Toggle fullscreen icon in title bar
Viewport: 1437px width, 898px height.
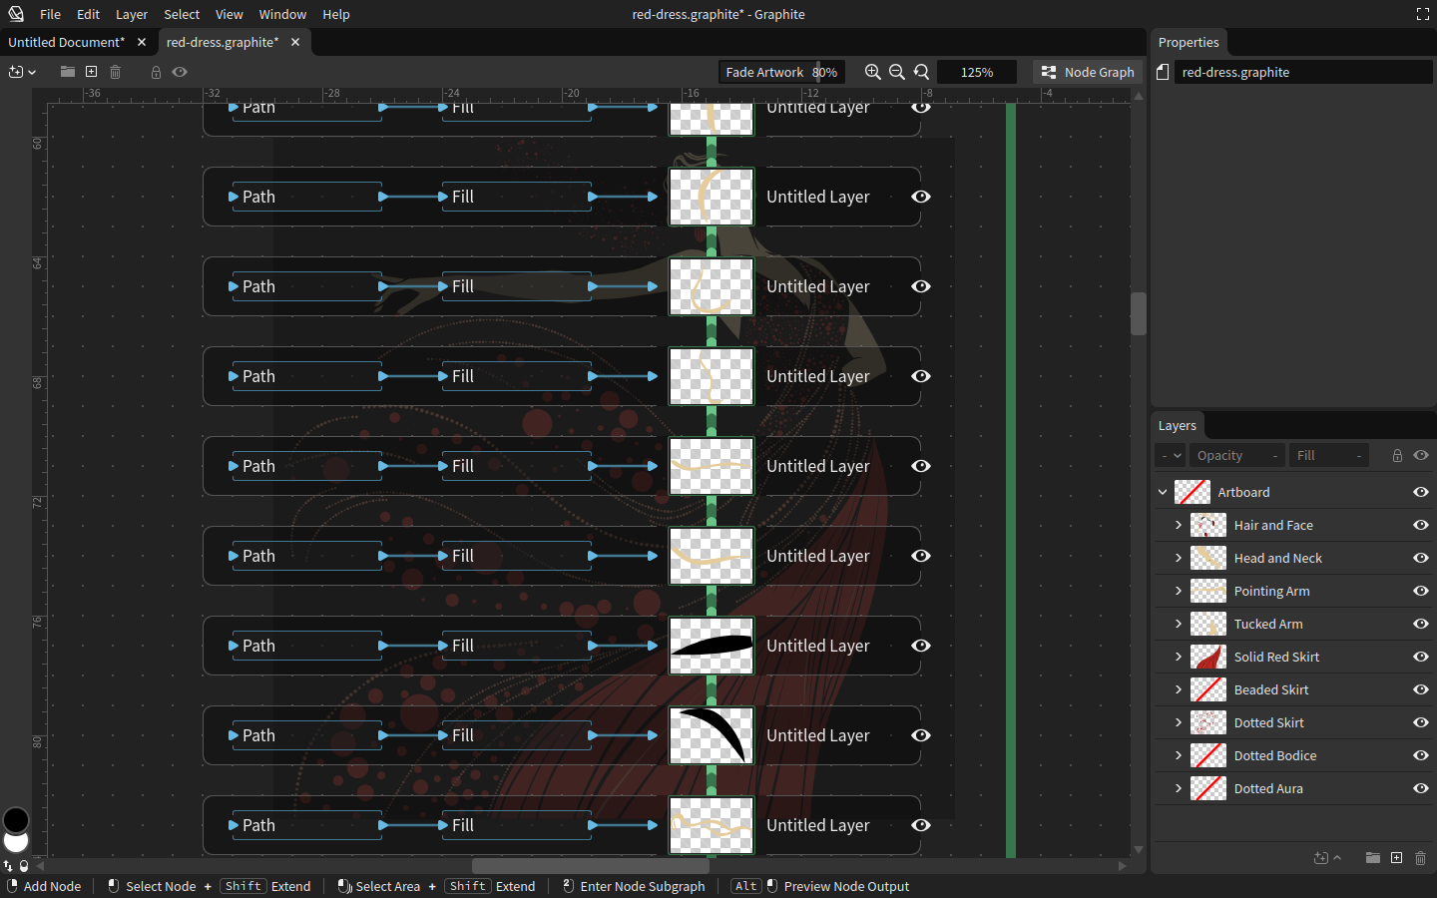(1422, 14)
